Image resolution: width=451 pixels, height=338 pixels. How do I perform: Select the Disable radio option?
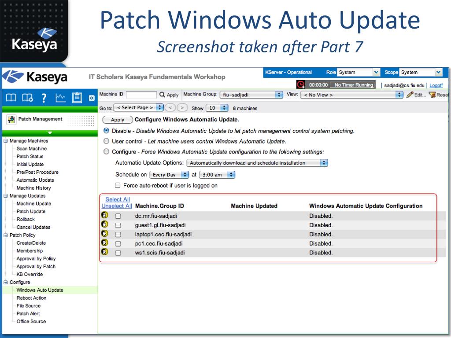click(107, 131)
